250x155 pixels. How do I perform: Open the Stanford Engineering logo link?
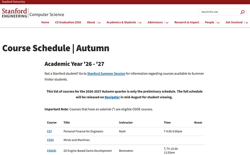coord(14,13)
